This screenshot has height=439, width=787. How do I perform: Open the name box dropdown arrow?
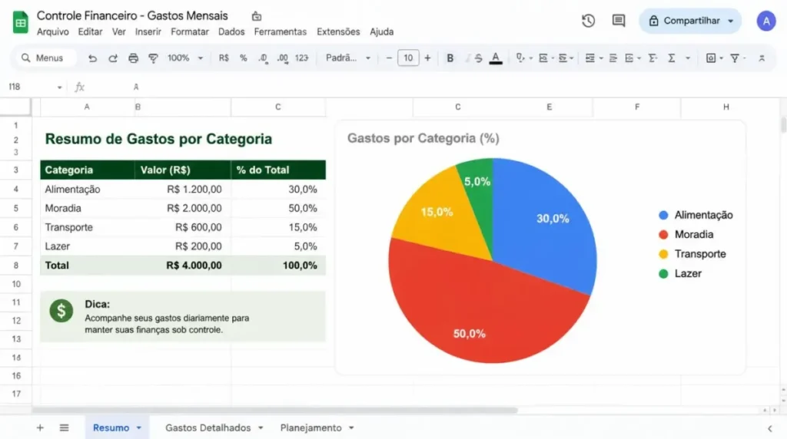60,87
